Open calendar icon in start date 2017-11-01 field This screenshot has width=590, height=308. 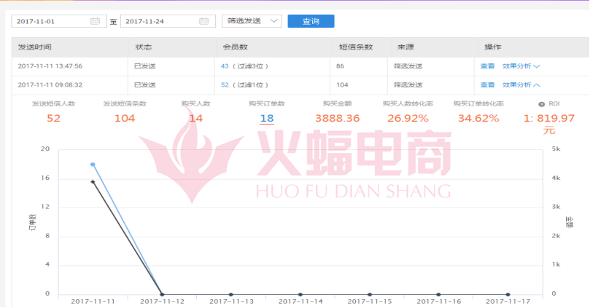(96, 21)
